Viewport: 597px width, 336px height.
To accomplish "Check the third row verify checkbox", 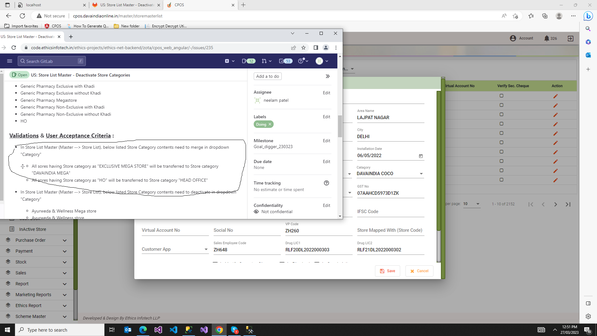I will tap(501, 114).
